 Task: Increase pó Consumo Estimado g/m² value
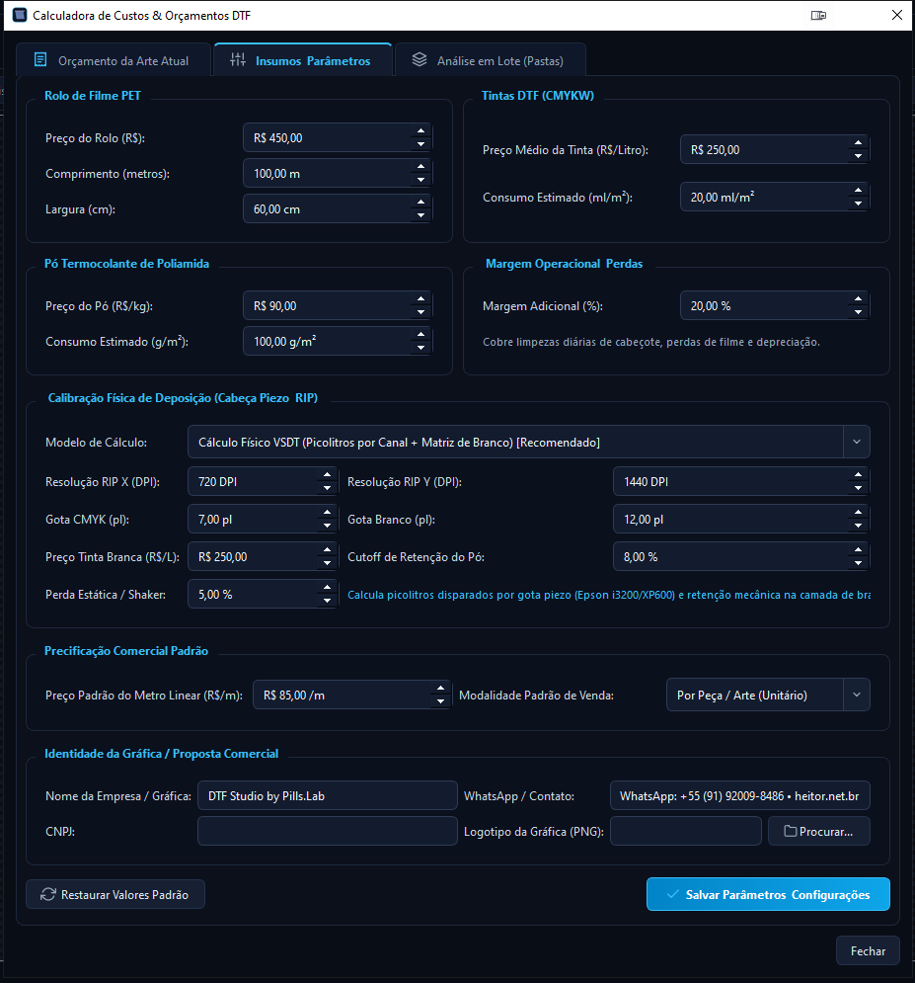coord(420,335)
